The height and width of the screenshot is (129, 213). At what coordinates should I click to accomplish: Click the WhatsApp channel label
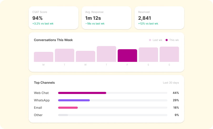coord(42,100)
